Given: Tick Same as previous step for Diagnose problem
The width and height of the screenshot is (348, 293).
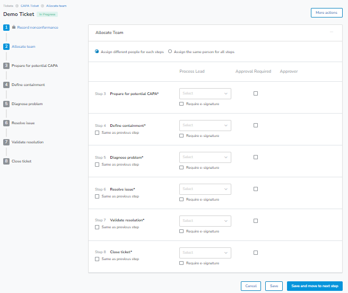Looking at the screenshot, I should click(x=97, y=165).
